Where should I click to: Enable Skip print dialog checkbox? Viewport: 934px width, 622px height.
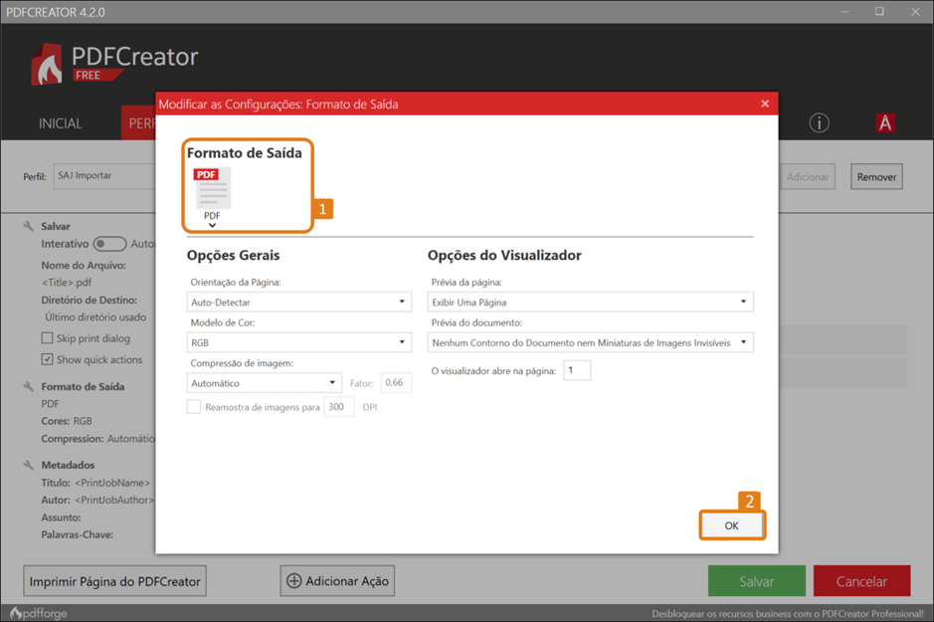pyautogui.click(x=47, y=339)
